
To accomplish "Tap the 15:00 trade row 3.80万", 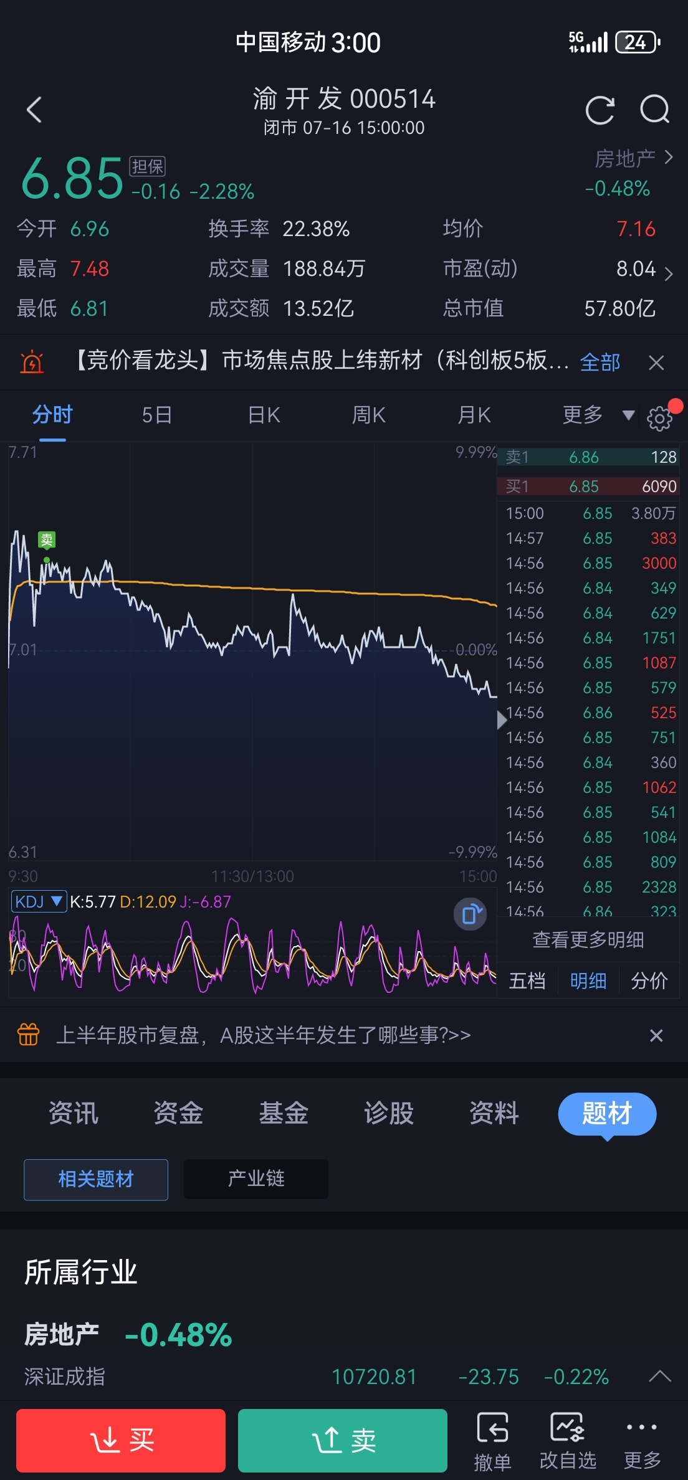I will [x=590, y=513].
